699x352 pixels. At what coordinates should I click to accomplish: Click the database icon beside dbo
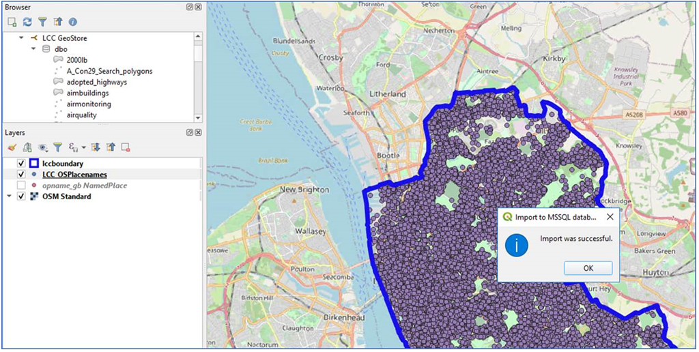coord(46,49)
